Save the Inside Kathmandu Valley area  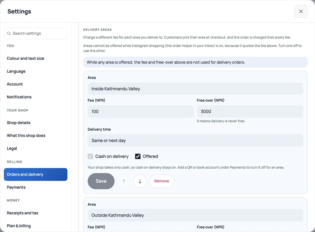[101, 181]
